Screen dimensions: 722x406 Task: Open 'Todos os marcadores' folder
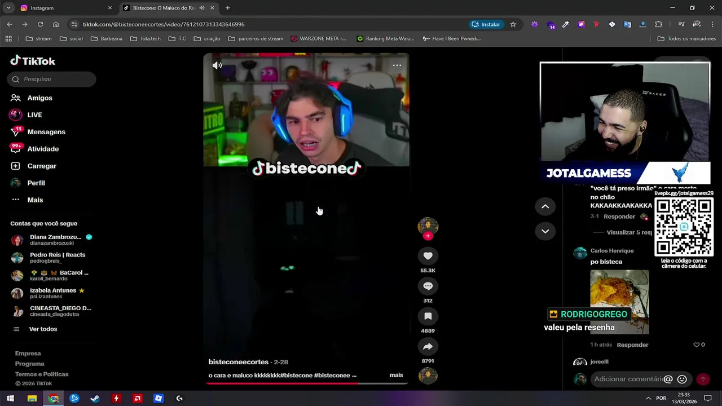(x=686, y=38)
